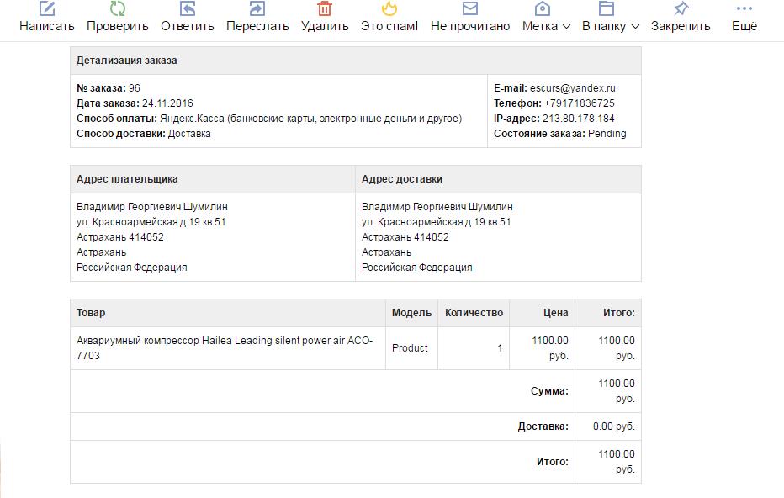Mark as spam with the flame icon

[x=389, y=8]
